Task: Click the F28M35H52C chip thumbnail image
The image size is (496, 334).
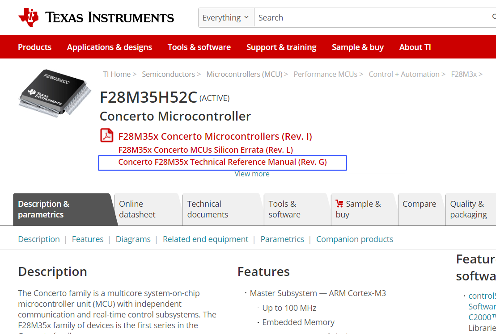Action: pos(55,93)
